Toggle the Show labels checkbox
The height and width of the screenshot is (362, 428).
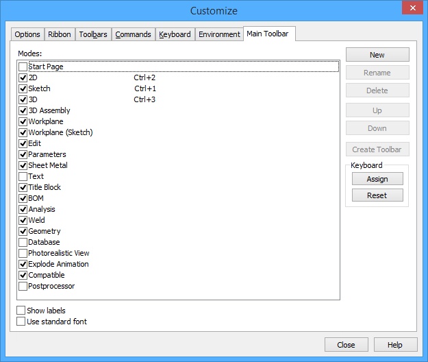point(21,311)
